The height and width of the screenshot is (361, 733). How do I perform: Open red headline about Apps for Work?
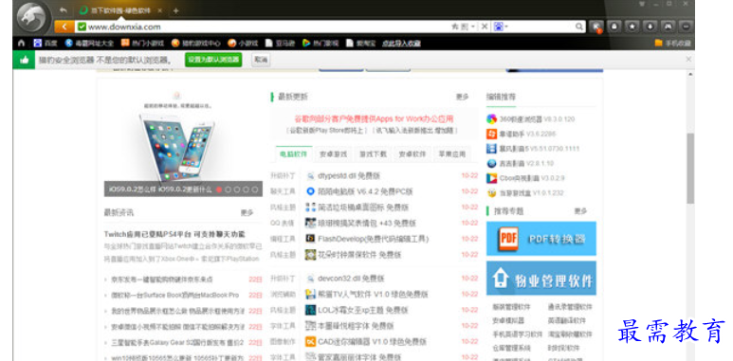[x=374, y=119]
